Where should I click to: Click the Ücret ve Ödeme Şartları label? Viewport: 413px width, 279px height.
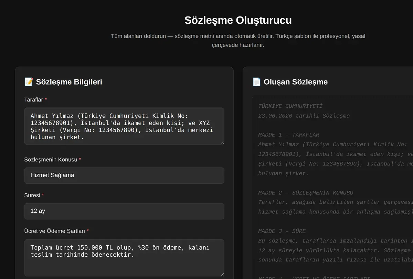54,231
